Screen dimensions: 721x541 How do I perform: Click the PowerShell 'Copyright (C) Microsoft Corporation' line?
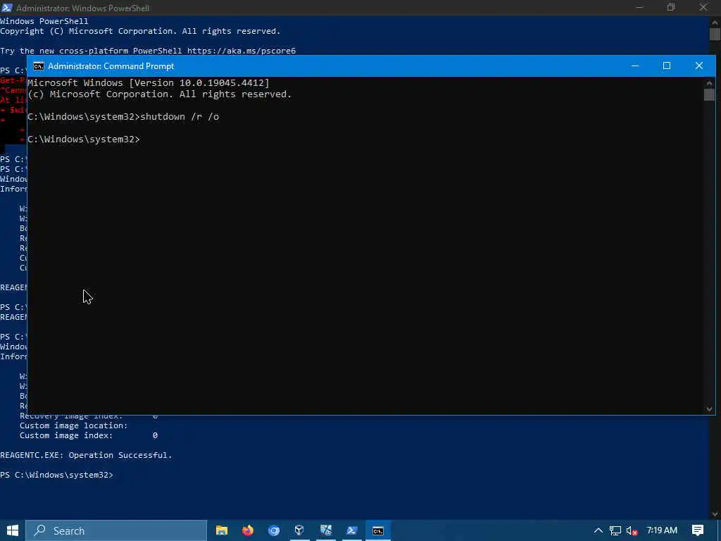point(140,31)
